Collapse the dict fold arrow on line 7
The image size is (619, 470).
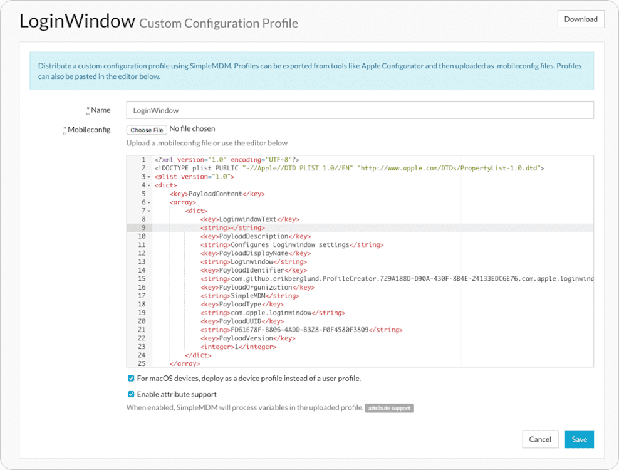[149, 211]
